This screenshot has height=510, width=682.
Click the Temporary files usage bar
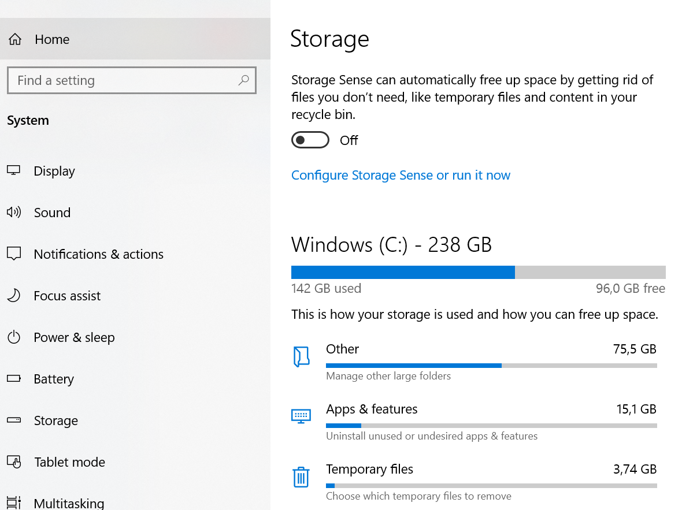point(491,486)
